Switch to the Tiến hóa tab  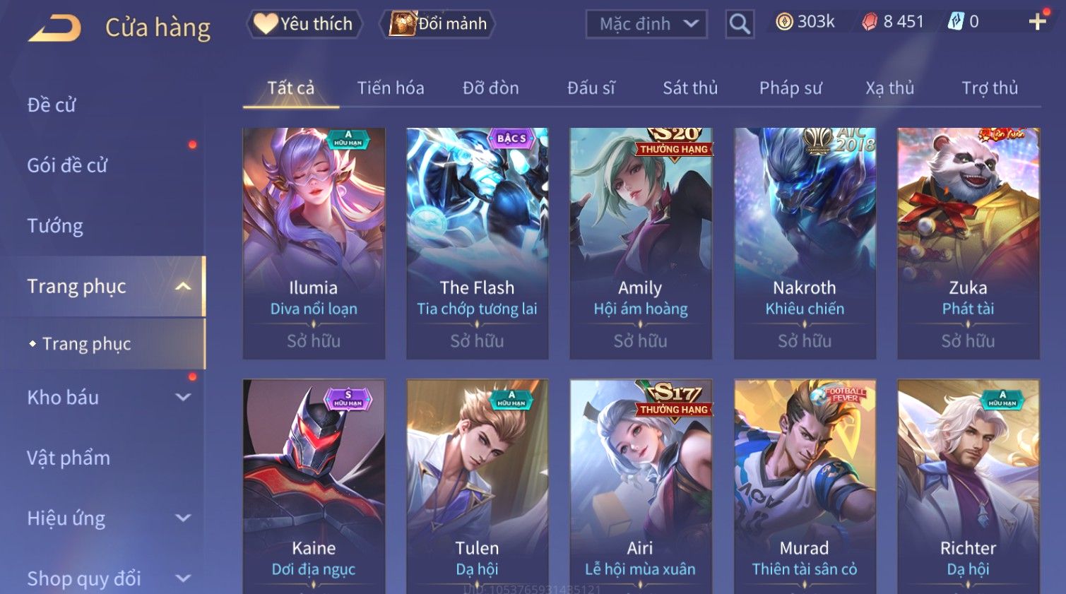[x=391, y=88]
